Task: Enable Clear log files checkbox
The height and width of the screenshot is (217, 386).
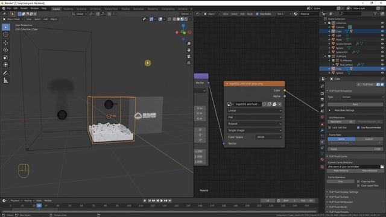Action: [x=358, y=181]
